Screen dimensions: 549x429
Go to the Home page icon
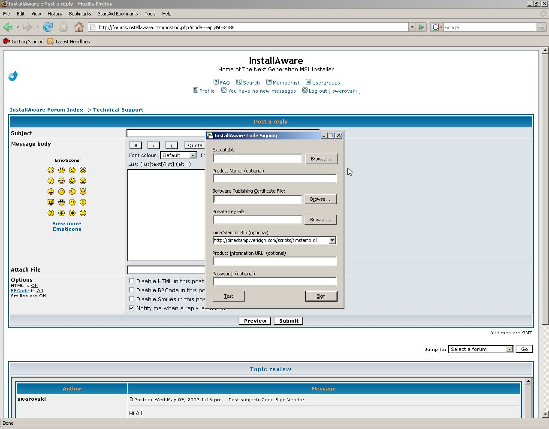coord(79,27)
